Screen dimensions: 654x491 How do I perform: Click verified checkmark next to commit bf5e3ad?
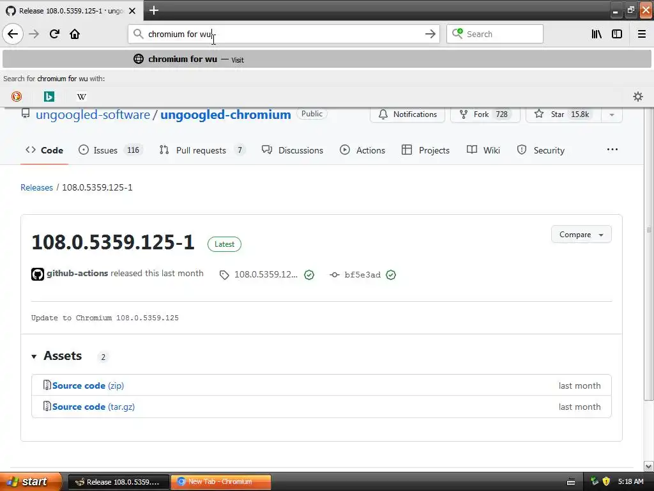tap(391, 275)
